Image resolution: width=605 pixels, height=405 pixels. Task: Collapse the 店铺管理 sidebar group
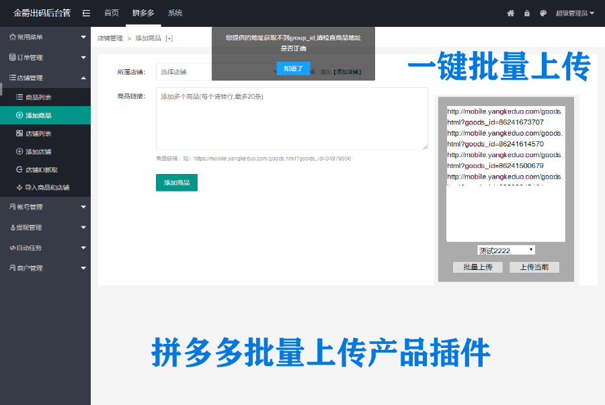45,78
